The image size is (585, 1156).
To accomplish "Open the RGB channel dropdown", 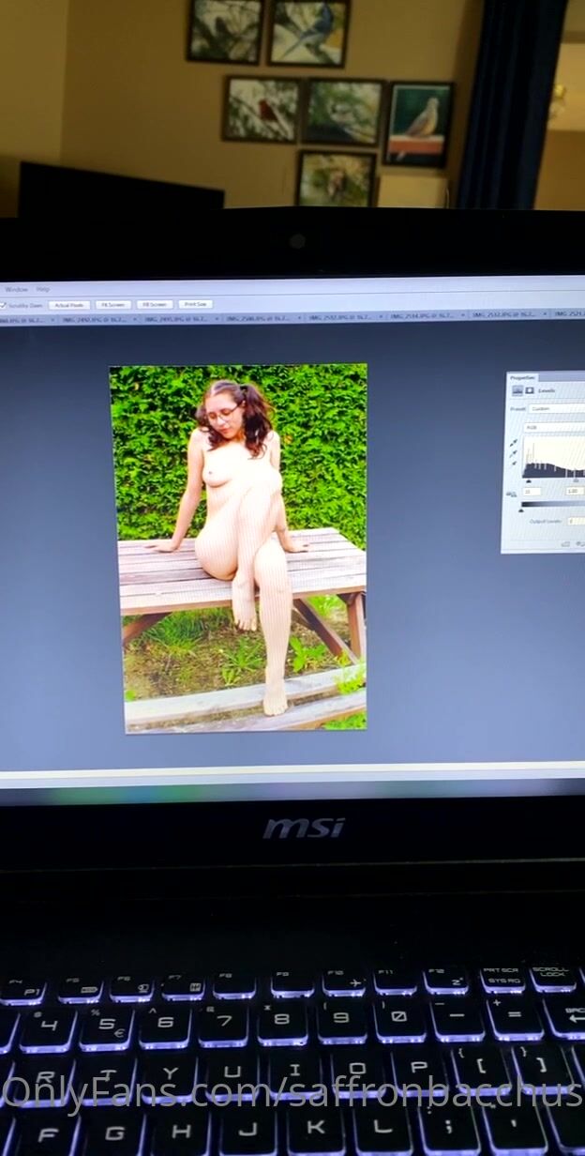I will (555, 427).
